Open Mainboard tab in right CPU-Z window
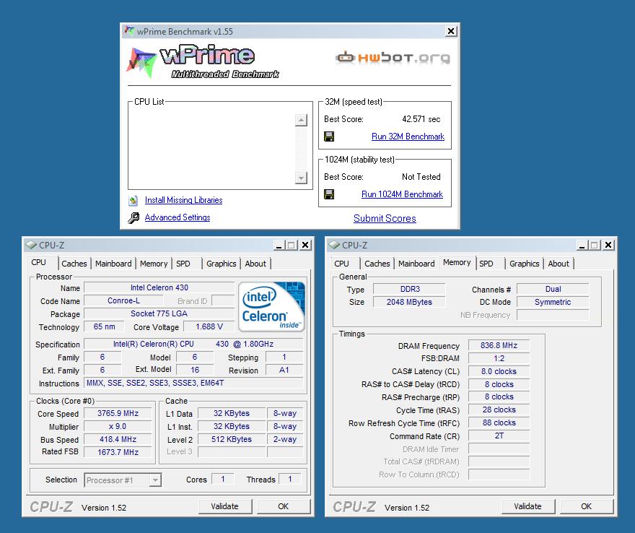635x533 pixels. (416, 264)
